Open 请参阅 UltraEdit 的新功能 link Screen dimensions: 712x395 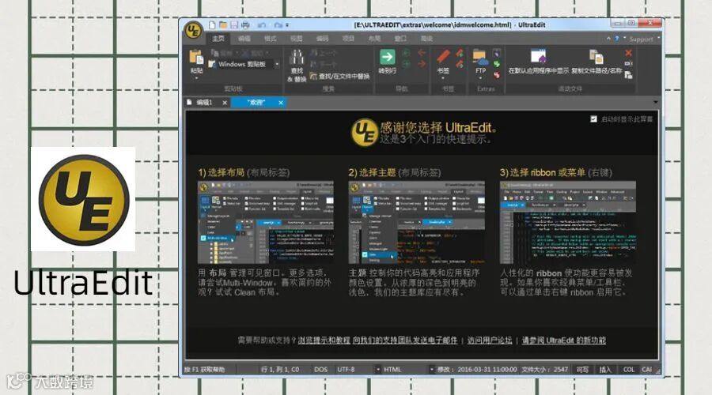point(563,340)
